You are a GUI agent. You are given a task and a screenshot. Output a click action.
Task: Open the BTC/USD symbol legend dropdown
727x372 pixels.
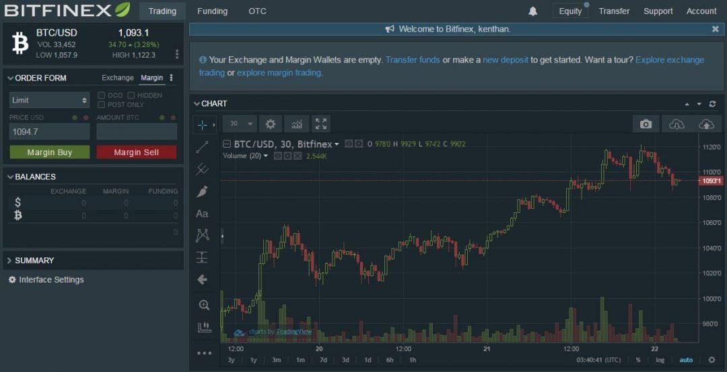click(x=337, y=144)
